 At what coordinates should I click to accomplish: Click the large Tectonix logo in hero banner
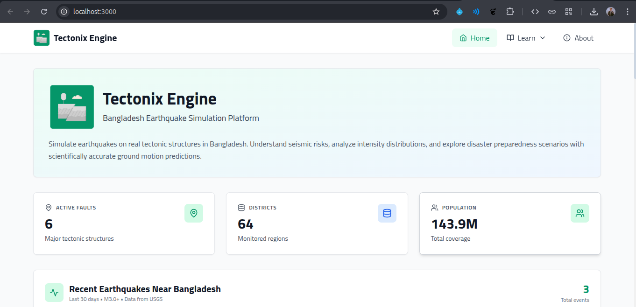click(x=72, y=107)
